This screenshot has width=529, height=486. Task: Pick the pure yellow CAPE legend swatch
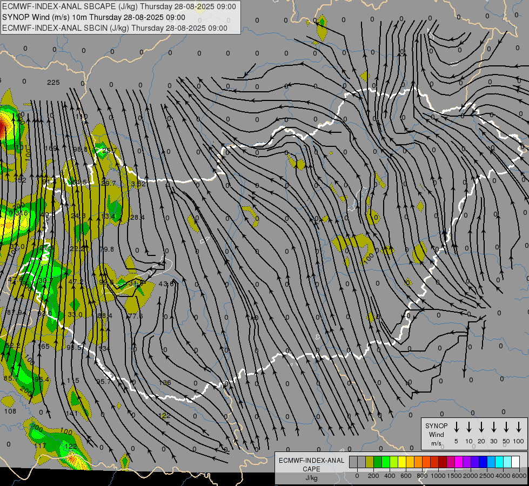(402, 462)
